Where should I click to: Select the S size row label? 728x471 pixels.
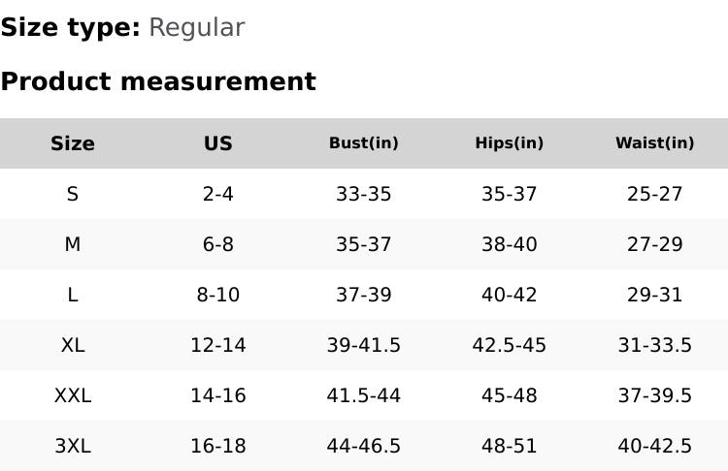tap(73, 194)
